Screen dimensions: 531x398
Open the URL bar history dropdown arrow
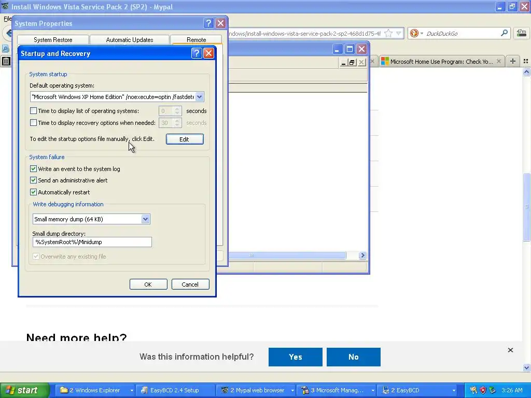(x=399, y=33)
